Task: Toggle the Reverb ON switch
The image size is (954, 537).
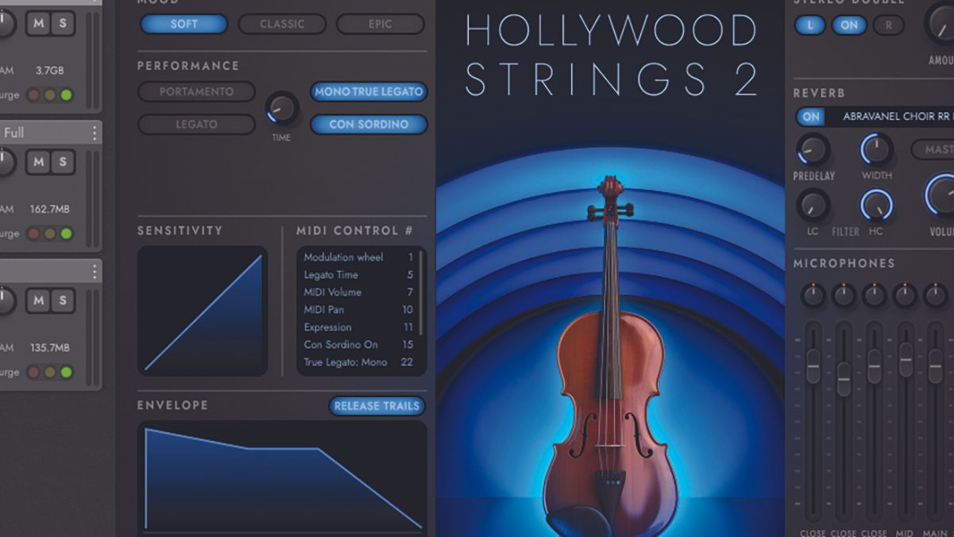Action: click(x=811, y=117)
